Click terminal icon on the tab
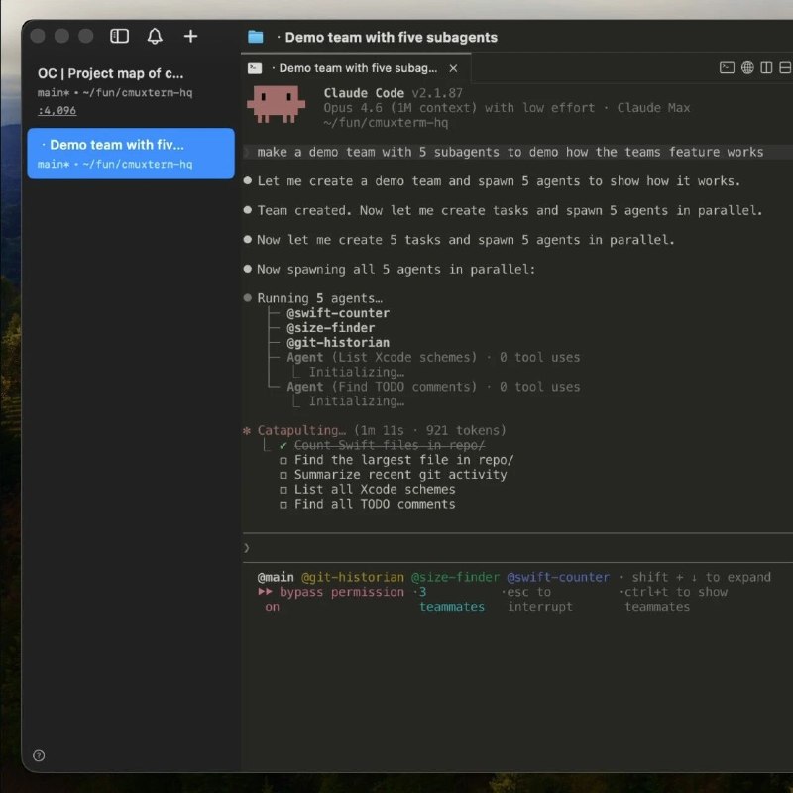The width and height of the screenshot is (793, 793). point(255,68)
